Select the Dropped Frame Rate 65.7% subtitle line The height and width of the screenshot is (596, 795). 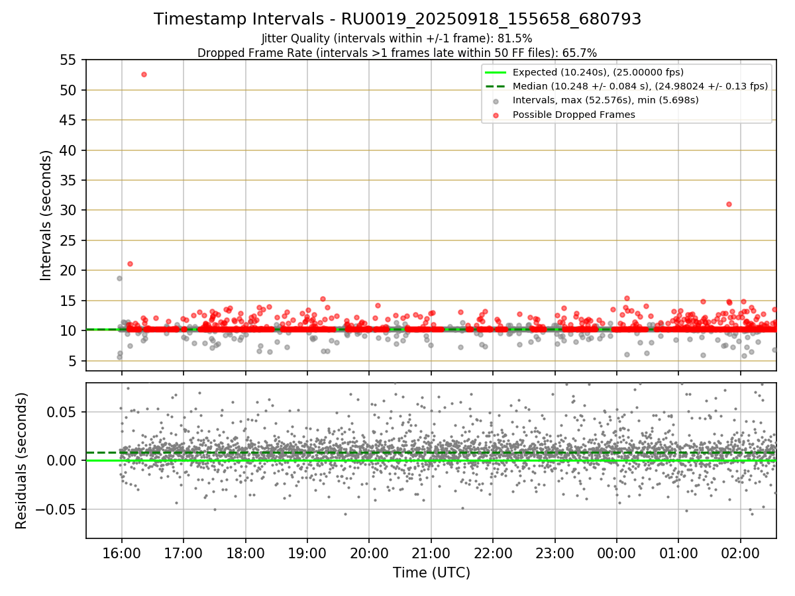click(x=397, y=53)
